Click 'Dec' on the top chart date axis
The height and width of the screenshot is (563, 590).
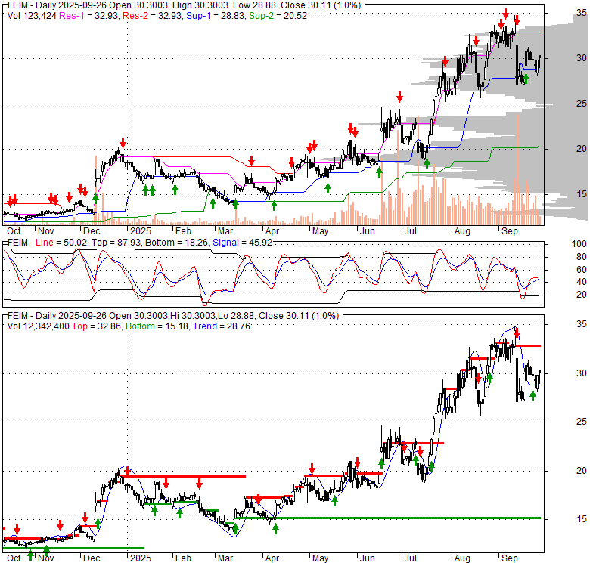[92, 231]
